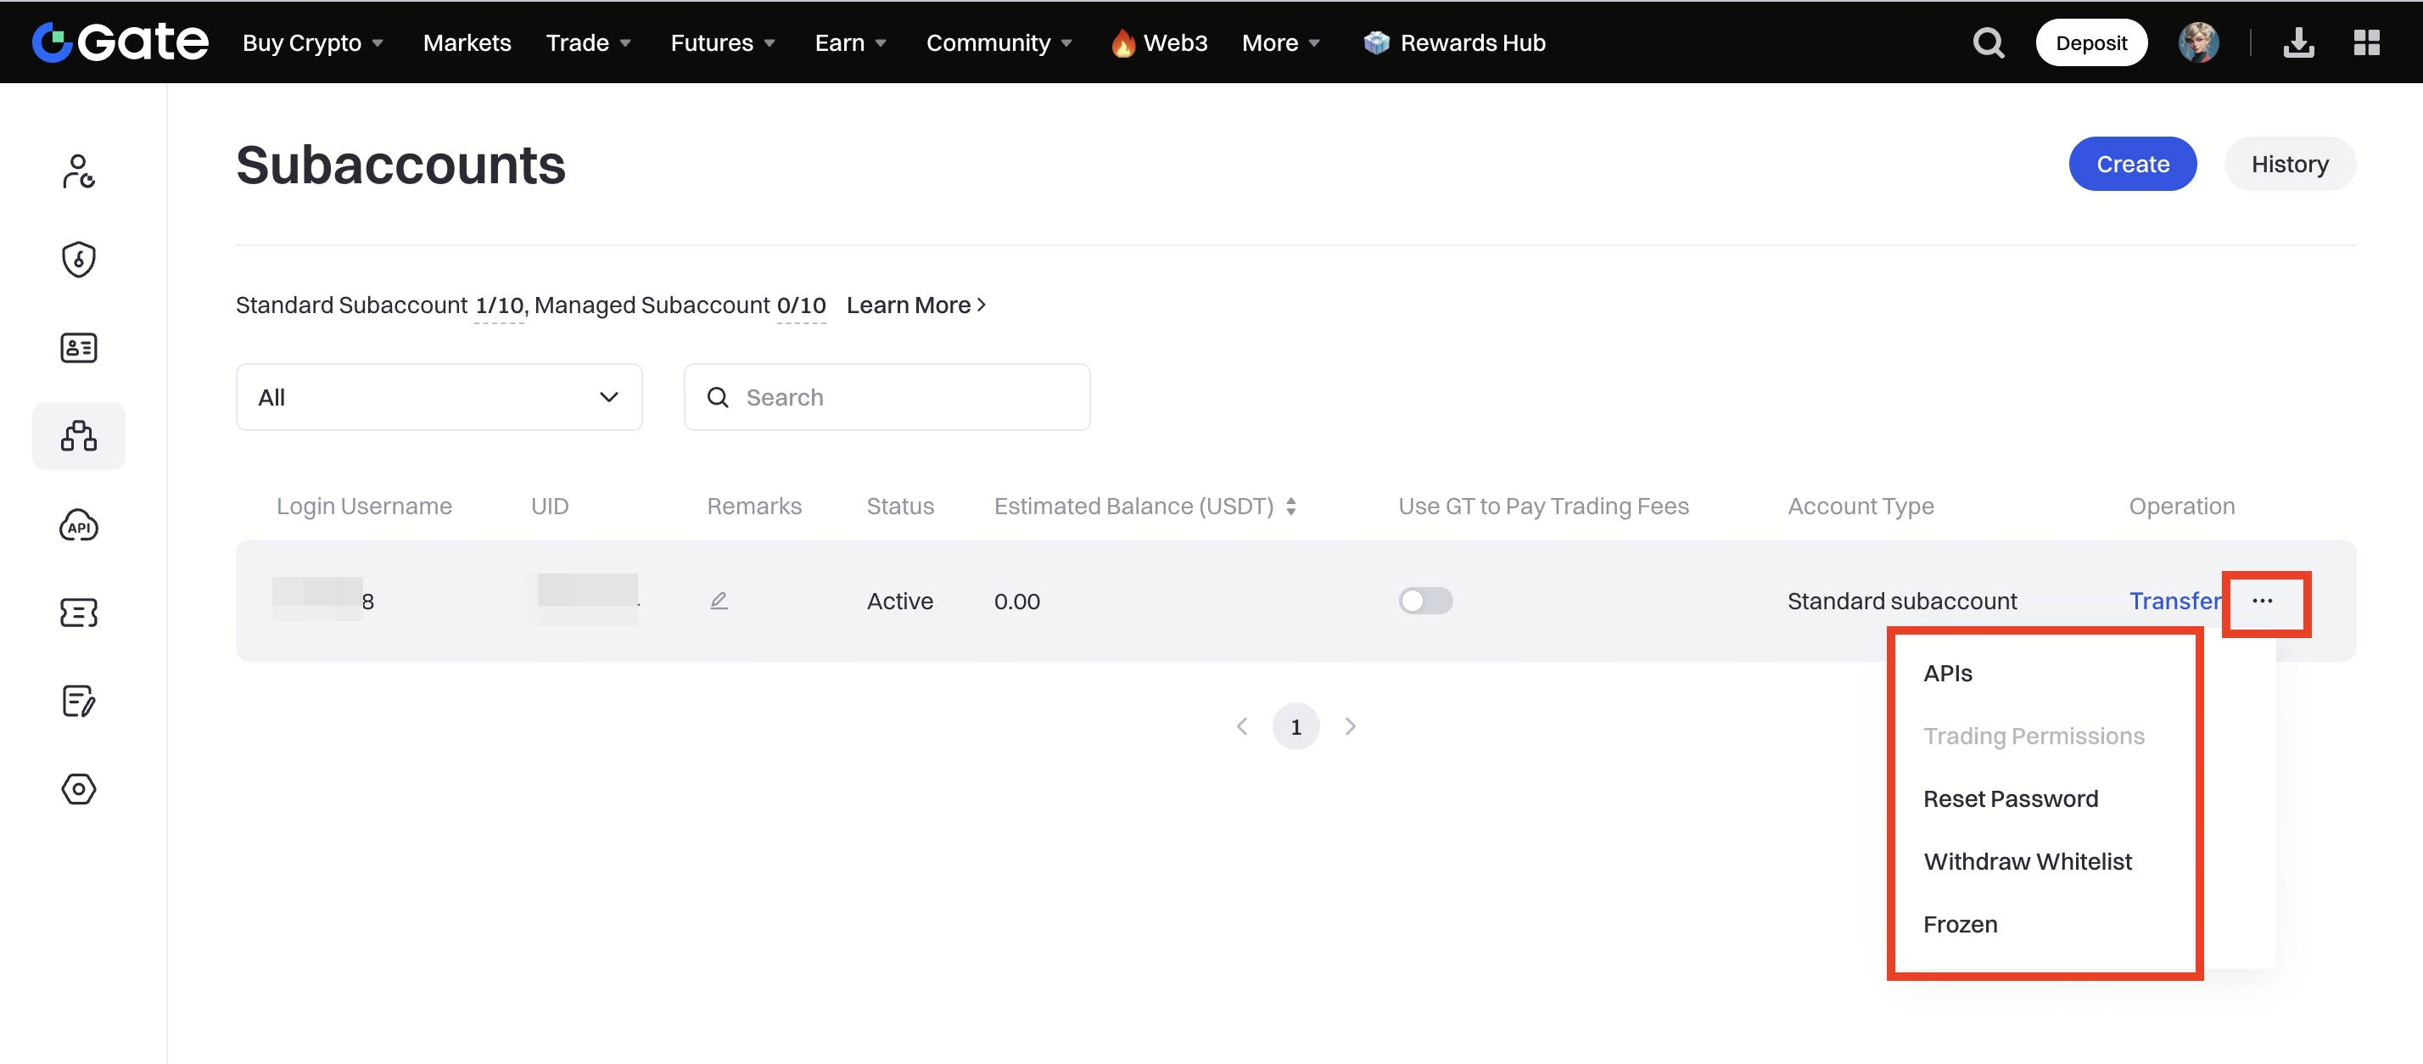Open the three-dot more operations menu
Viewport: 2423px width, 1064px height.
pos(2262,600)
